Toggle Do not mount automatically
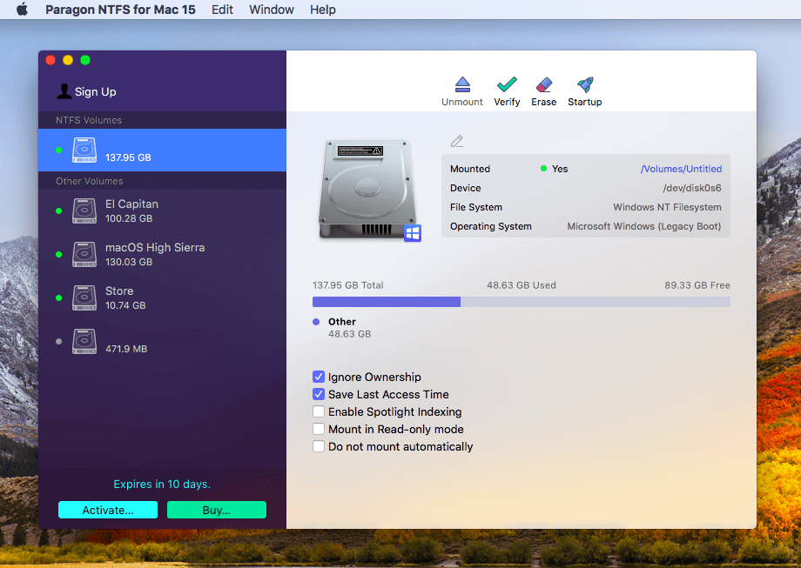Screen dimensions: 801x568 (x=319, y=446)
